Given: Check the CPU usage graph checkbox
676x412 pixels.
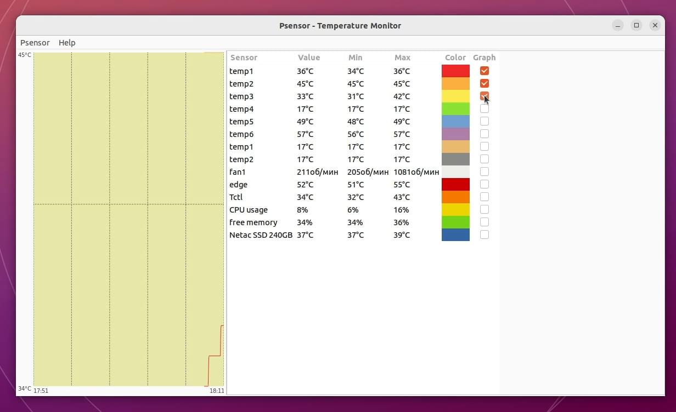Looking at the screenshot, I should (x=485, y=209).
